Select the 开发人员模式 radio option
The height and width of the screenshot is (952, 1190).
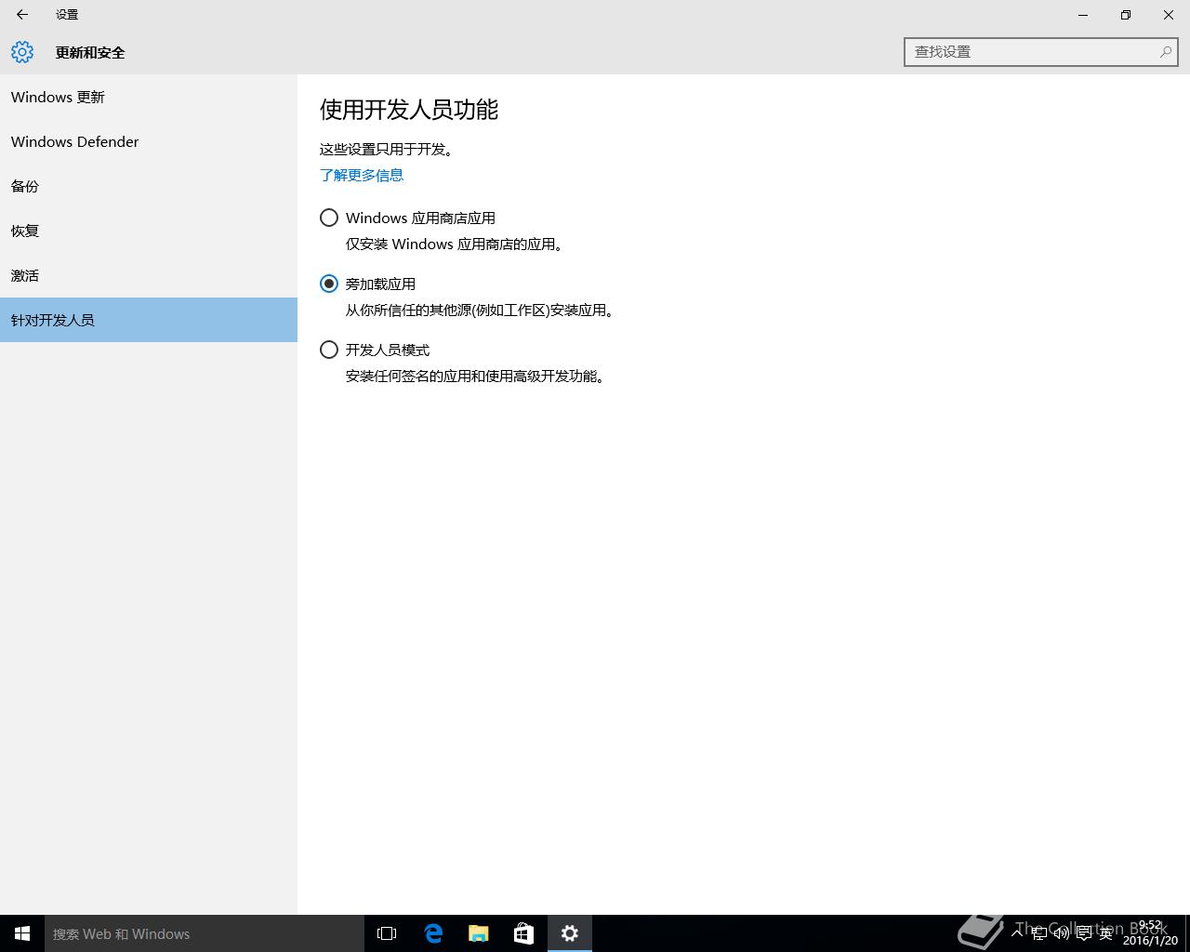click(329, 350)
